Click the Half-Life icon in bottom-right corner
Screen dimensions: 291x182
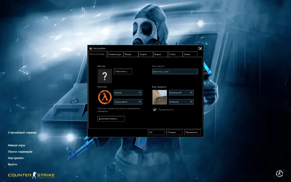click(x=279, y=173)
